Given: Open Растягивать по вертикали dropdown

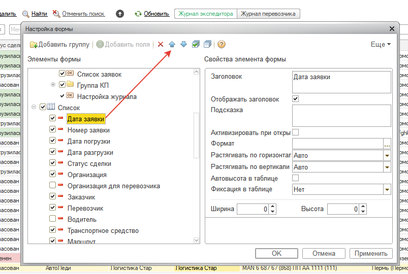Looking at the screenshot, I should point(387,167).
